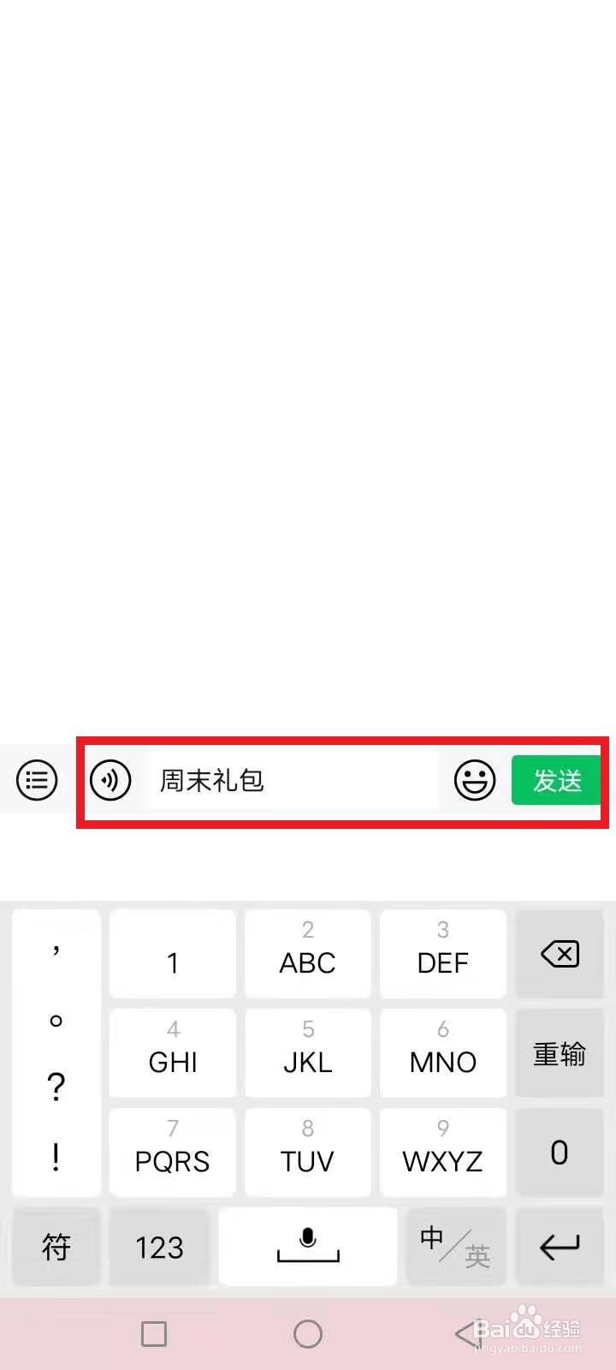Tap the green 发送 send button
616x1370 pixels.
(x=556, y=780)
